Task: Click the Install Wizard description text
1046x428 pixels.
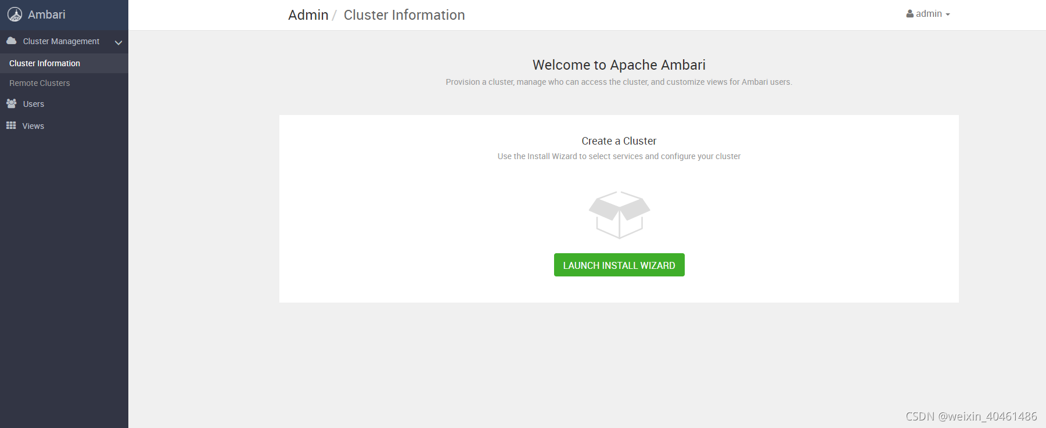Action: click(619, 156)
